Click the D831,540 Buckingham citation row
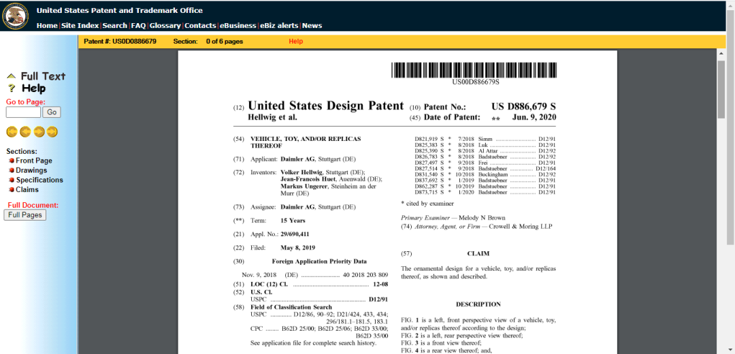 coord(485,174)
